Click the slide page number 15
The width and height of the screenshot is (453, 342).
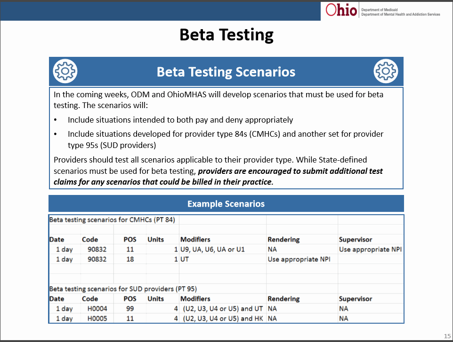[x=447, y=335]
